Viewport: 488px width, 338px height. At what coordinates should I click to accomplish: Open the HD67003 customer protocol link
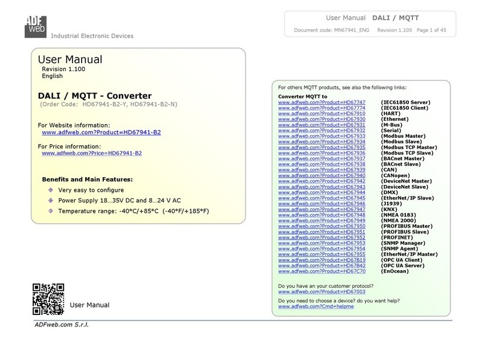point(322,292)
